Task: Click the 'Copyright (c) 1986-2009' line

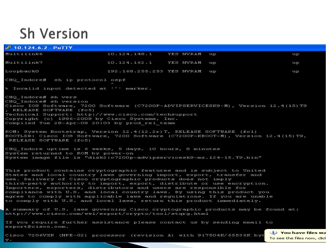Action: (92, 119)
